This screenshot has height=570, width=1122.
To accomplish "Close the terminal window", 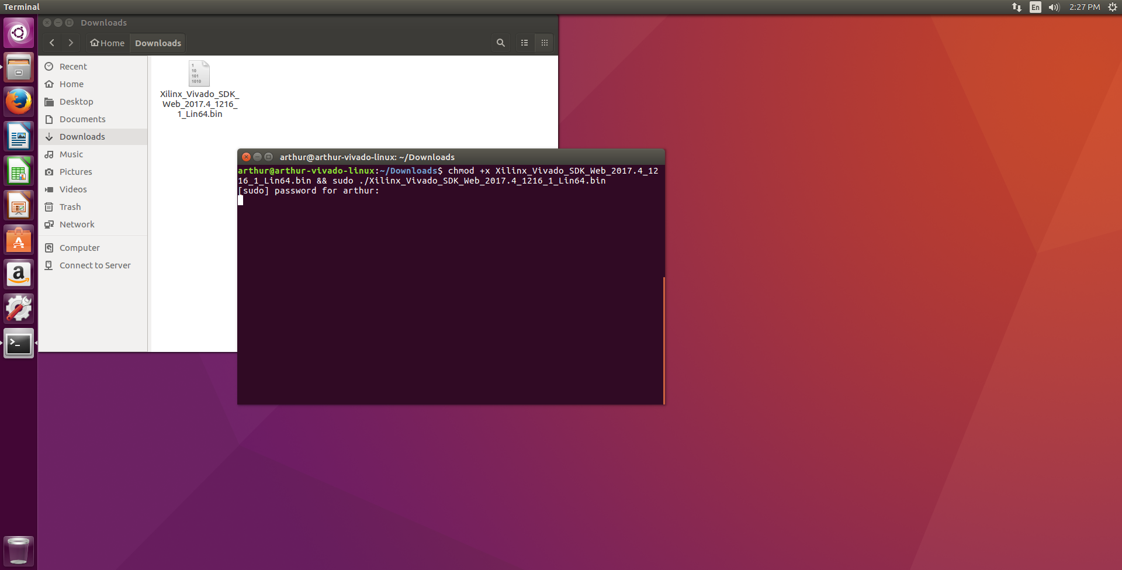I will tap(247, 157).
